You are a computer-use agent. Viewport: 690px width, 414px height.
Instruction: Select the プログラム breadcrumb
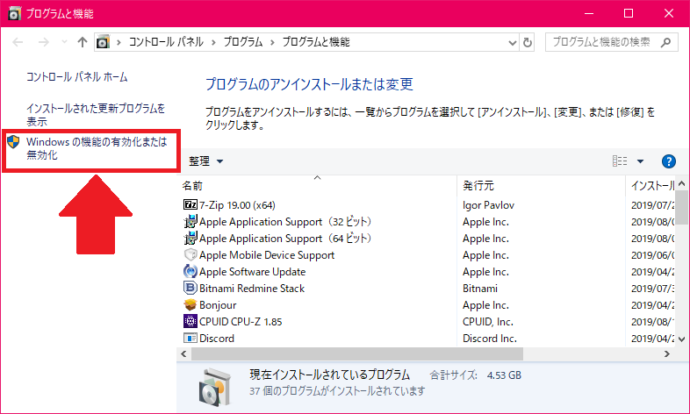[243, 42]
